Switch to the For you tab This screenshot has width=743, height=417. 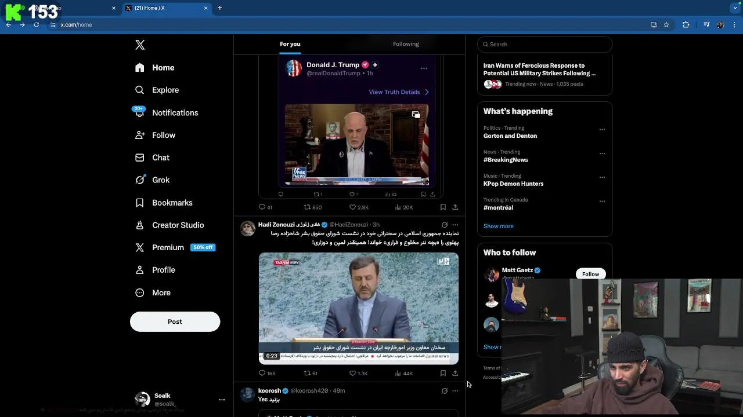pos(290,44)
